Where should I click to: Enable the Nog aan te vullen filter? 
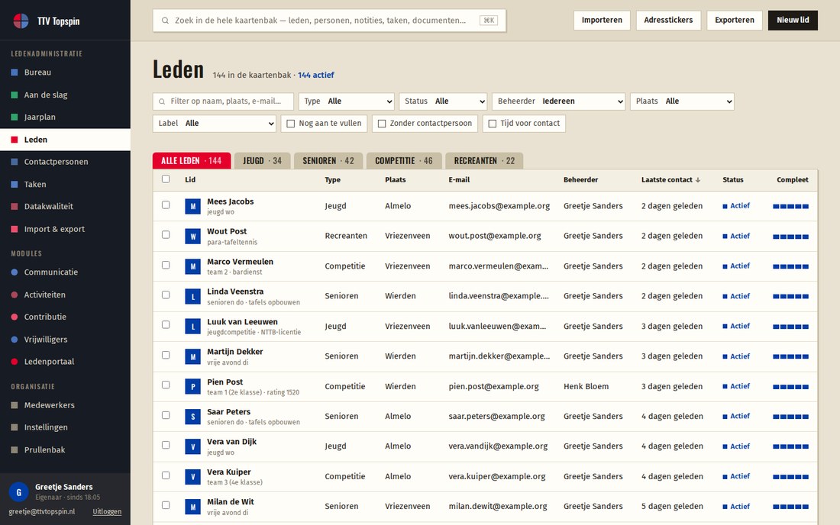(x=324, y=124)
